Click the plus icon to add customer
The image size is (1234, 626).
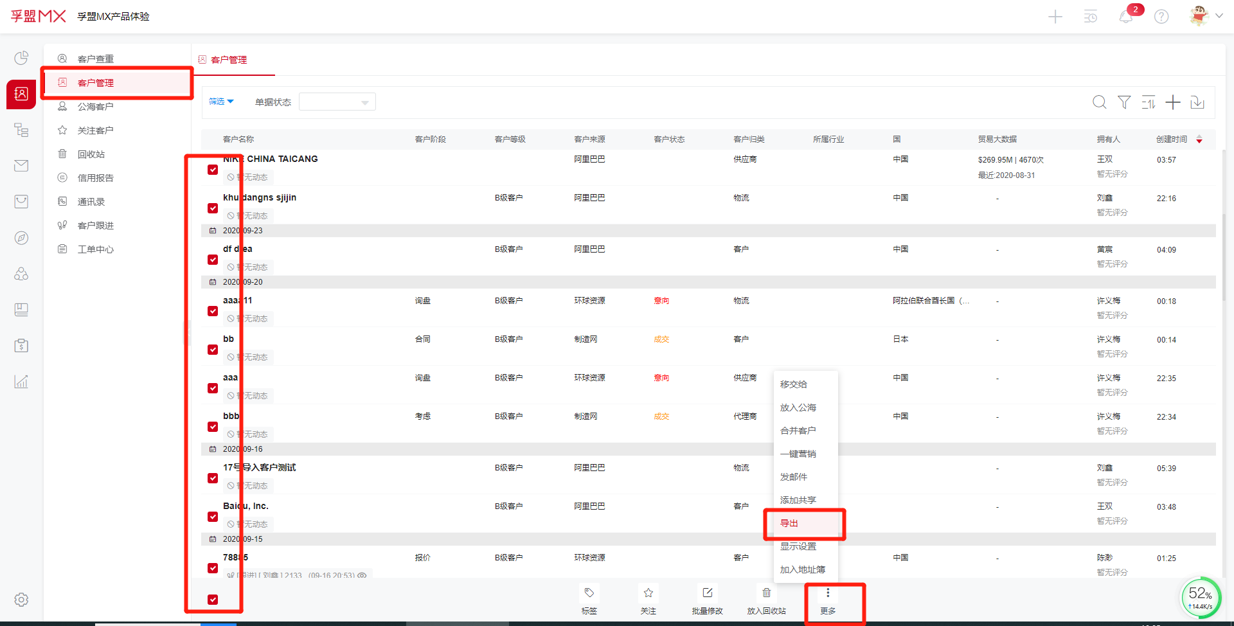1173,102
